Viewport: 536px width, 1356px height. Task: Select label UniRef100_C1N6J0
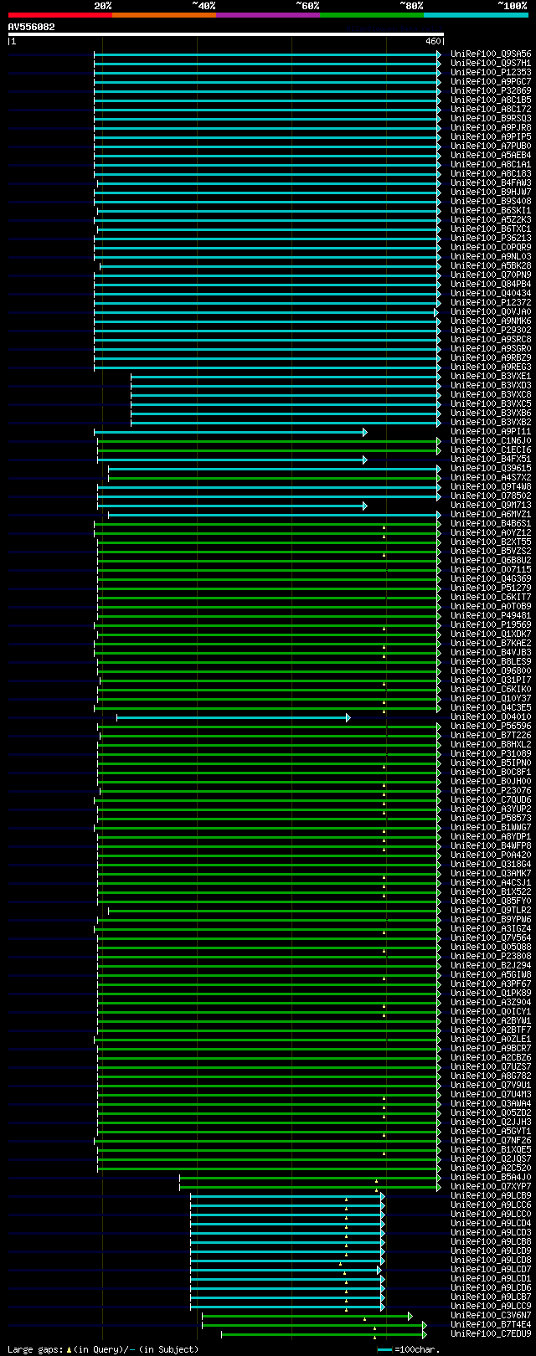[491, 440]
